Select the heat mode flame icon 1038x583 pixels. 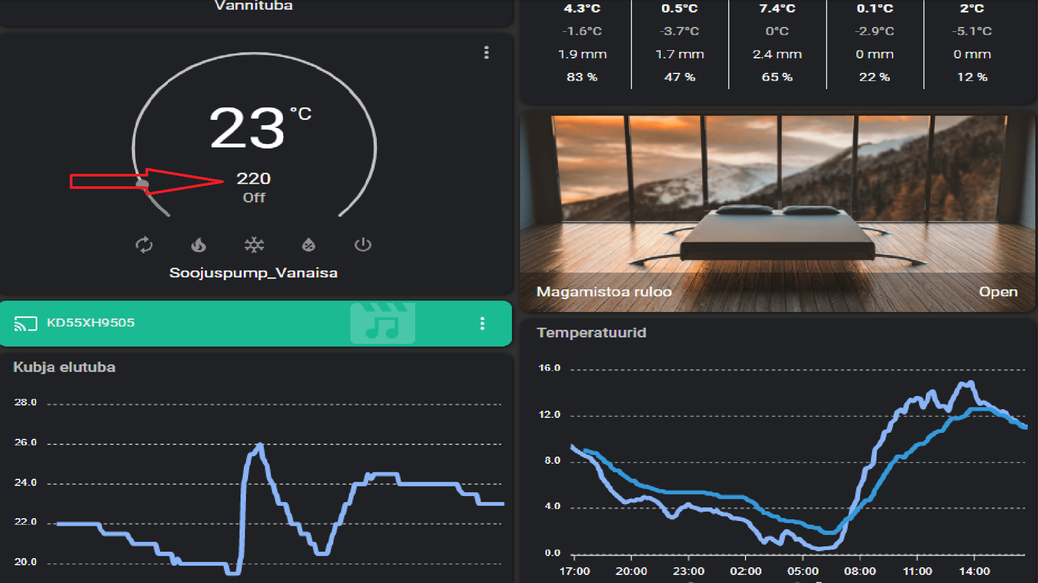tap(199, 245)
